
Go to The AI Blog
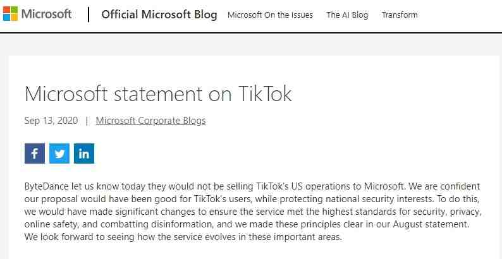(347, 15)
